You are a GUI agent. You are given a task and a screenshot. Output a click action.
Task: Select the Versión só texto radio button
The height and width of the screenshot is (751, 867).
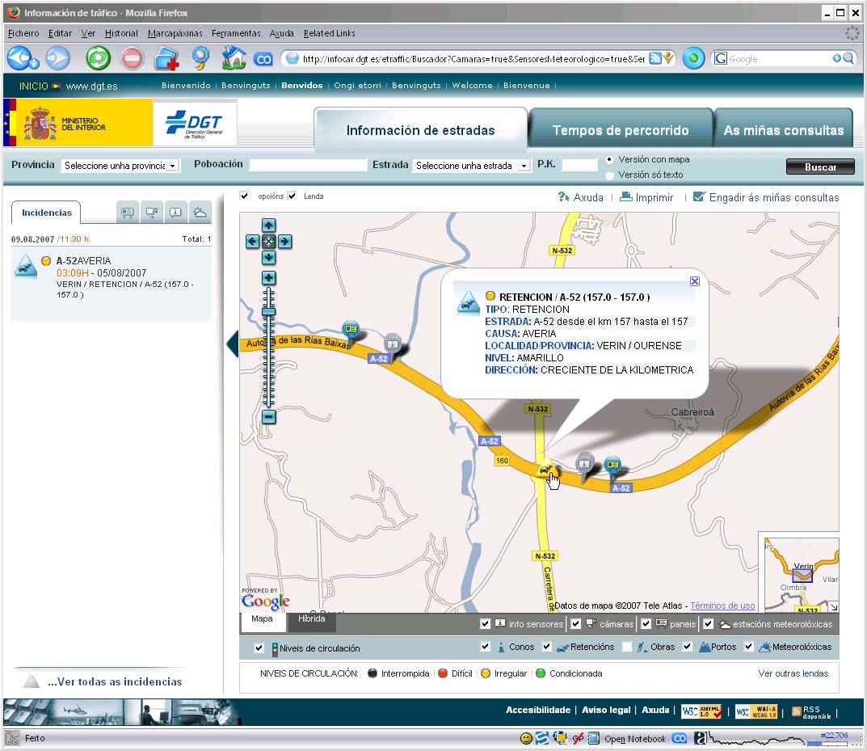(x=609, y=175)
